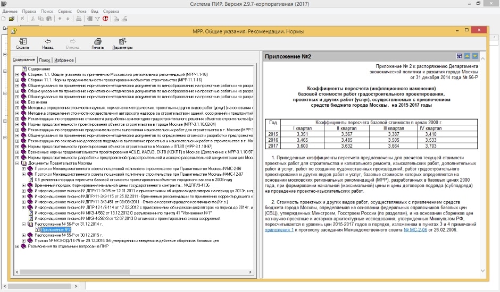Click the red circular icon in main toolbar
The width and height of the screenshot is (500, 292).
pos(105,19)
